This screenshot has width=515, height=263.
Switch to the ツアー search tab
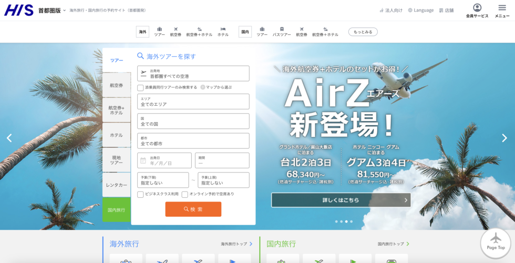pos(117,60)
